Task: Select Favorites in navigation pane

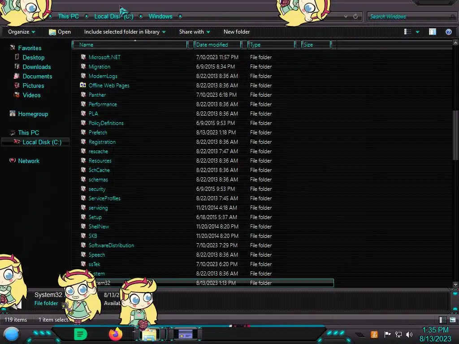Action: point(30,48)
